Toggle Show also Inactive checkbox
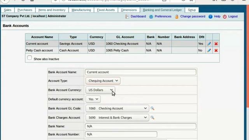 tap(30, 58)
